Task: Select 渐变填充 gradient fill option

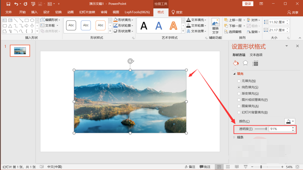Action: coord(239,94)
